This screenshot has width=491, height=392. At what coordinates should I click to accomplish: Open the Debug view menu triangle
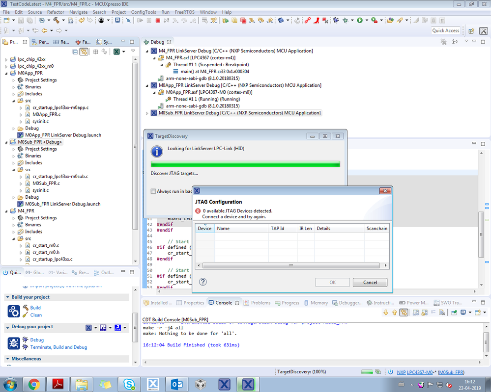pyautogui.click(x=466, y=41)
